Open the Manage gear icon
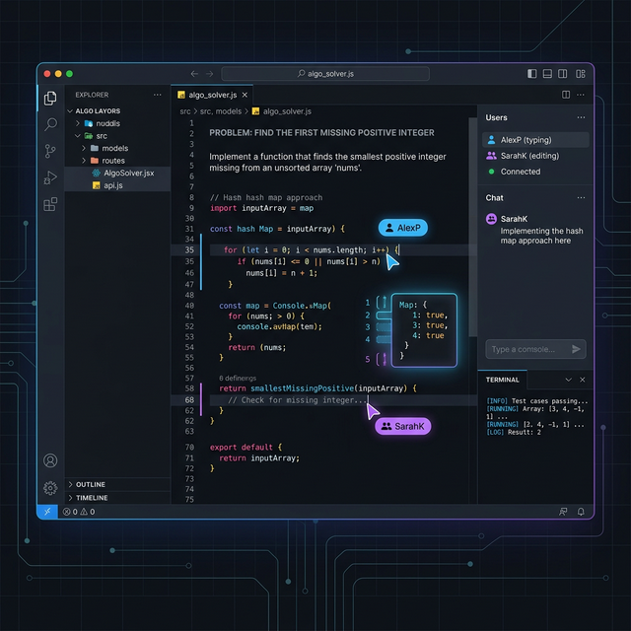This screenshot has width=631, height=631. click(50, 488)
